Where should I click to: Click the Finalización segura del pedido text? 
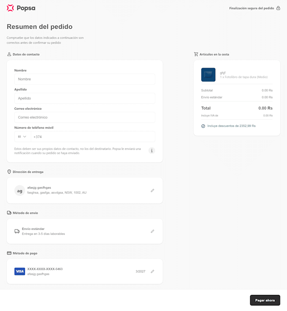pyautogui.click(x=252, y=8)
